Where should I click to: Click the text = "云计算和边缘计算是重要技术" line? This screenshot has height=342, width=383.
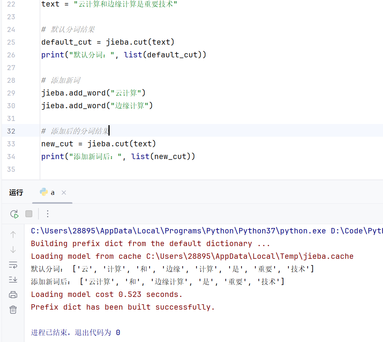tap(109, 4)
